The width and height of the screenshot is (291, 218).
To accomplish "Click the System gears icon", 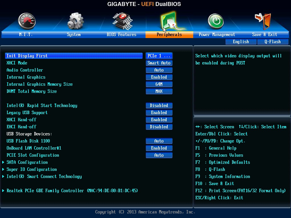I will coord(76,21).
